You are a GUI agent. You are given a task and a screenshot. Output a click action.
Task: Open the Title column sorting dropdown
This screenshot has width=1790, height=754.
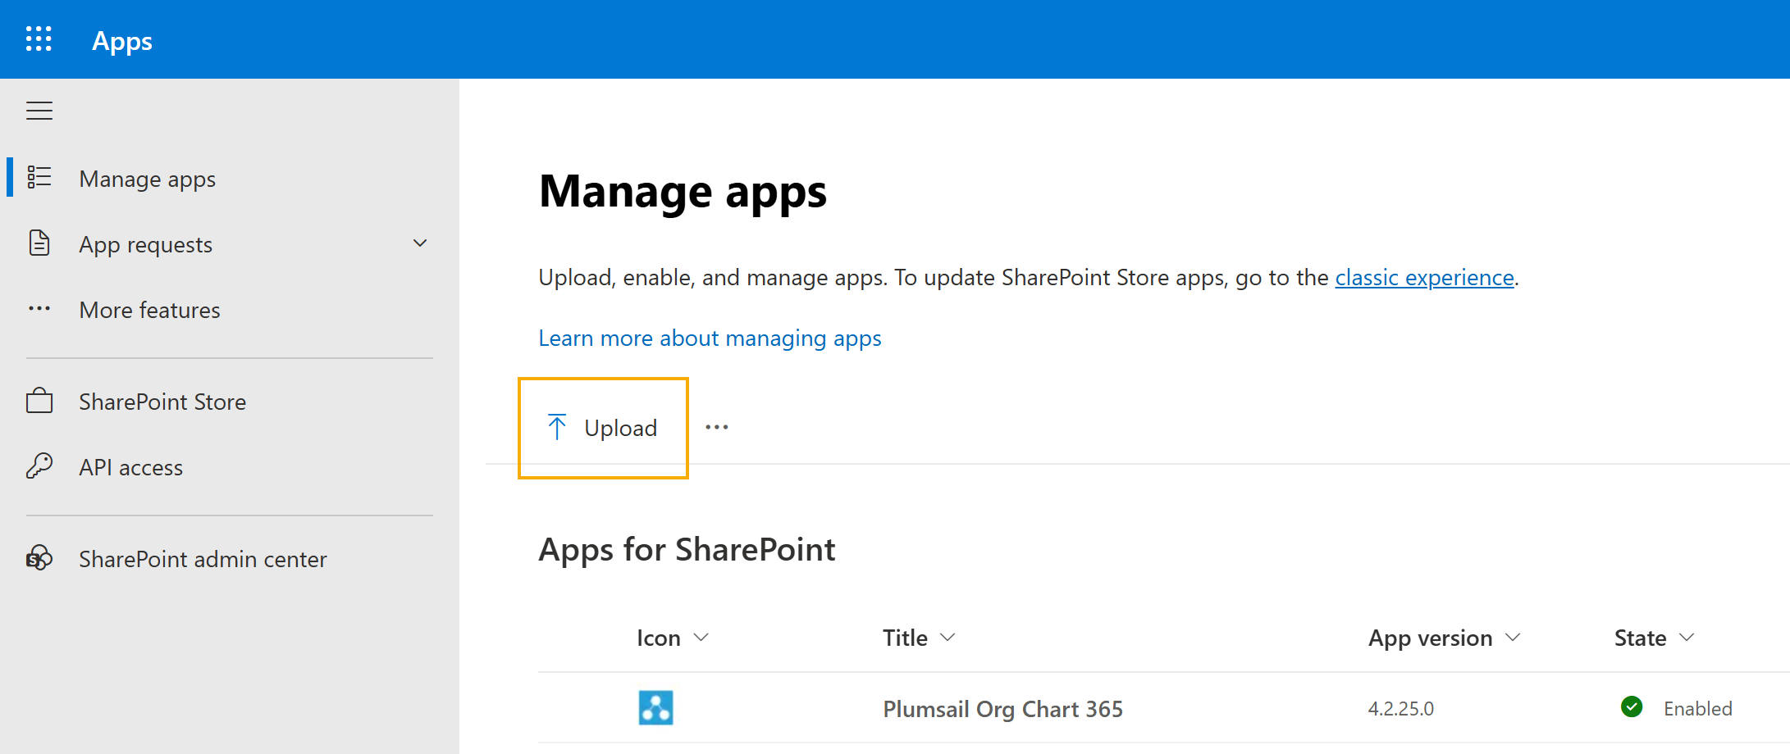[949, 637]
